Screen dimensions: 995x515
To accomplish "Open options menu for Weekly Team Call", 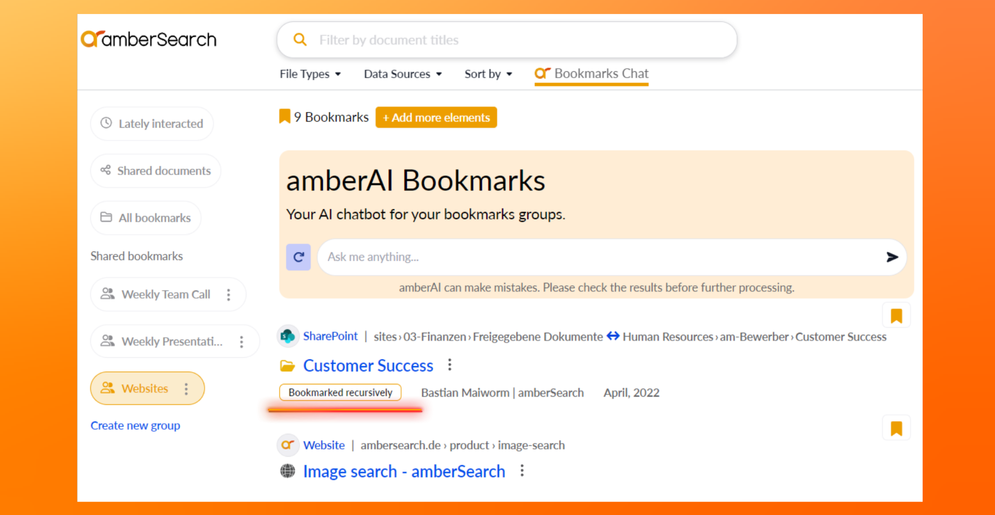I will (x=229, y=295).
